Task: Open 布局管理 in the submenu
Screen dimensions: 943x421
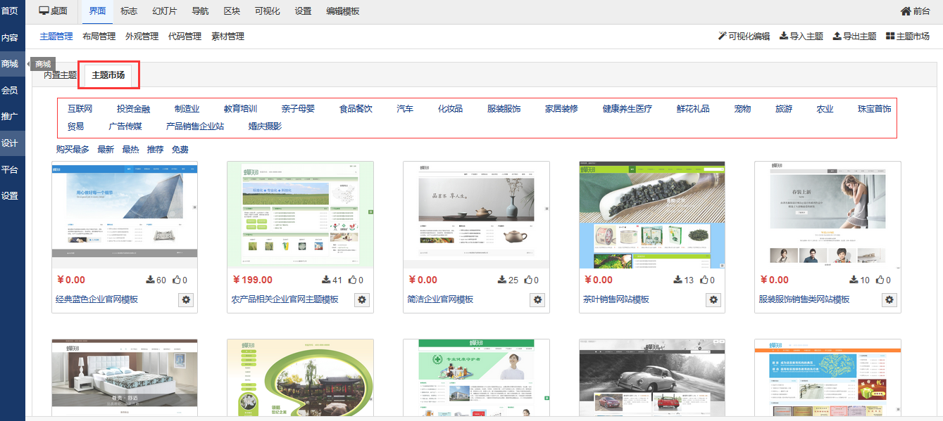Action: pyautogui.click(x=99, y=37)
